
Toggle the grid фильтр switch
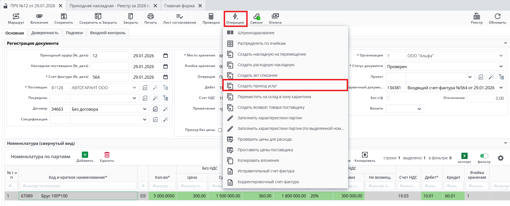point(484,156)
